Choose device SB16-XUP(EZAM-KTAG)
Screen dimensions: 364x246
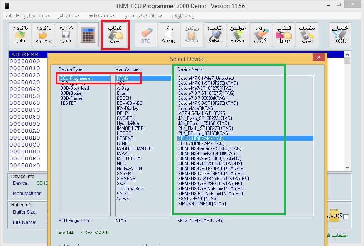pos(201,143)
